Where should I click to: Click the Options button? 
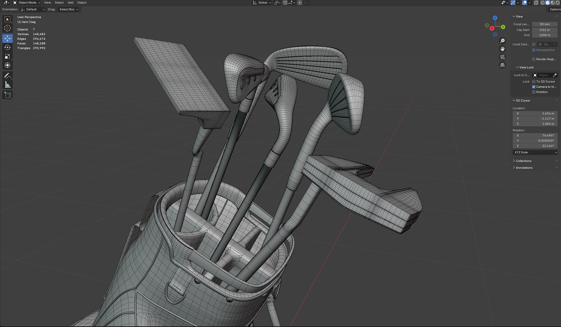(x=555, y=9)
